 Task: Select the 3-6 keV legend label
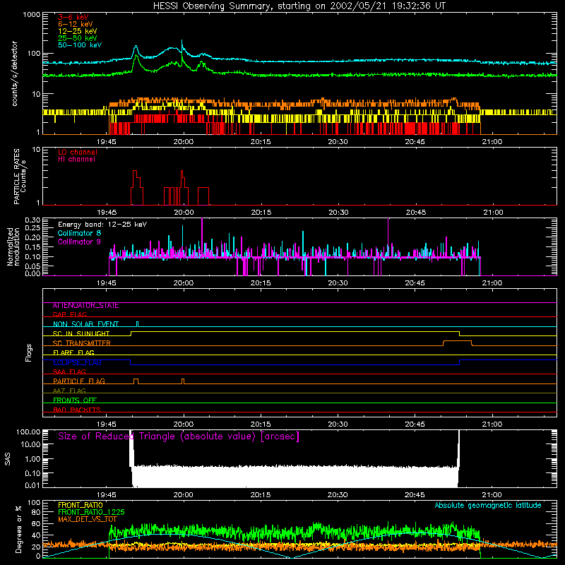[x=73, y=17]
